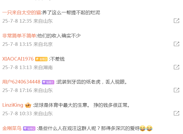Screen dimensions: 183x134
Task: Click crown badge next to LinziKing
Action: (28, 105)
